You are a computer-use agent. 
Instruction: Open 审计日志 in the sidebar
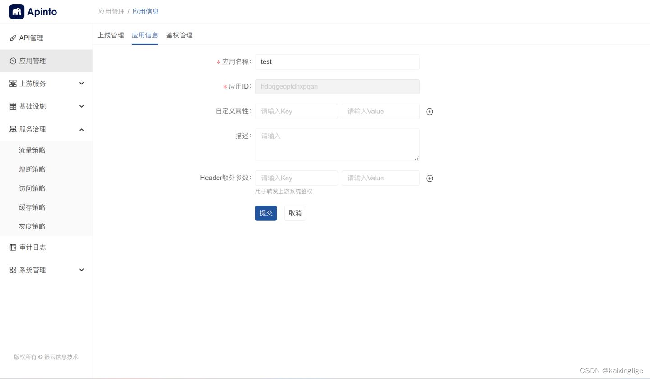pyautogui.click(x=46, y=248)
